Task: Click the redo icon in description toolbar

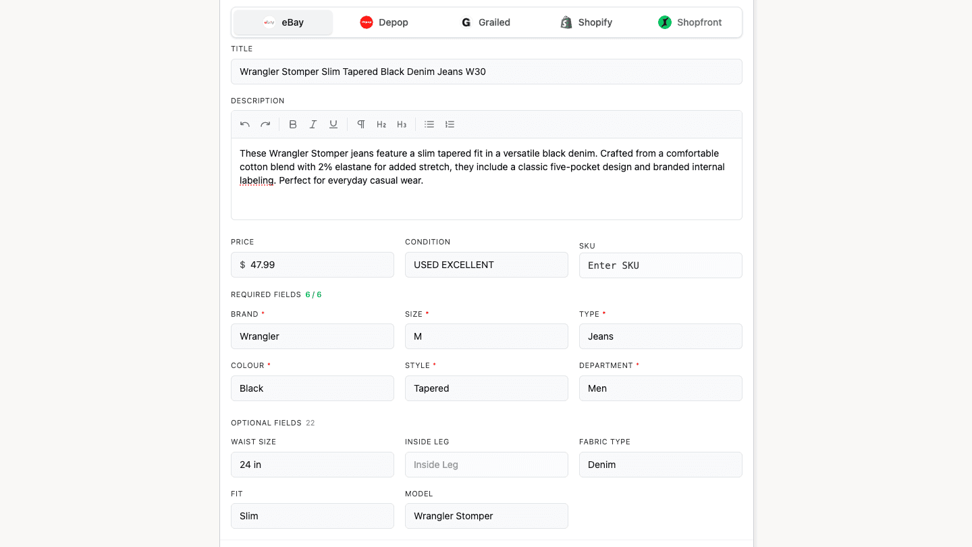Action: tap(265, 124)
